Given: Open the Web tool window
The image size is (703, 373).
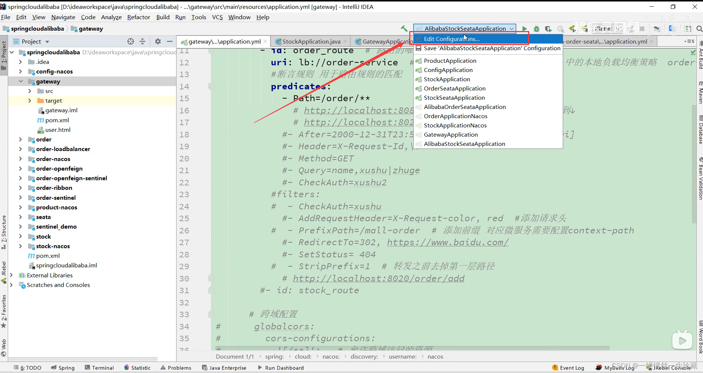Looking at the screenshot, I should click(x=4, y=348).
